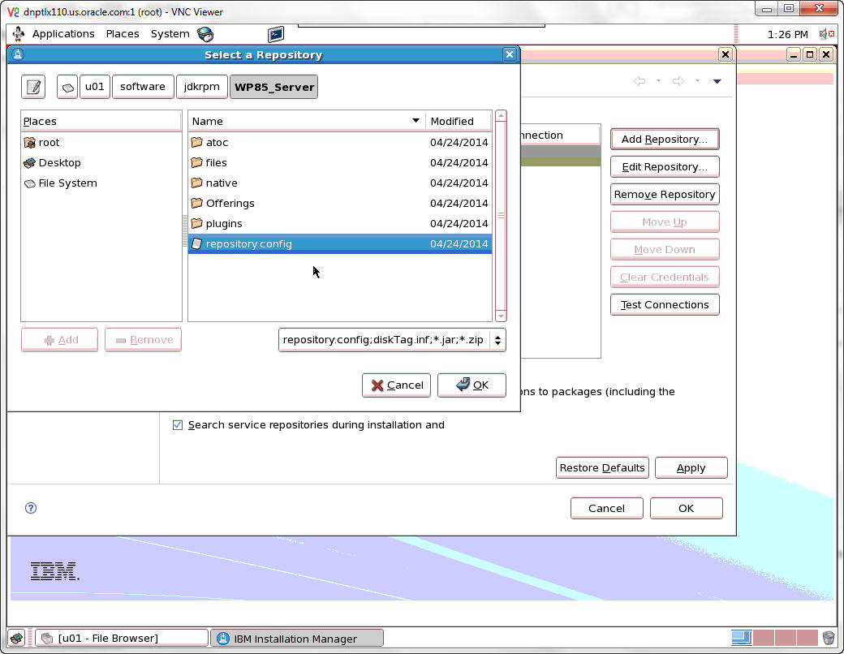The width and height of the screenshot is (844, 654).
Task: Click the clock showing 1:26 PM
Action: (787, 34)
